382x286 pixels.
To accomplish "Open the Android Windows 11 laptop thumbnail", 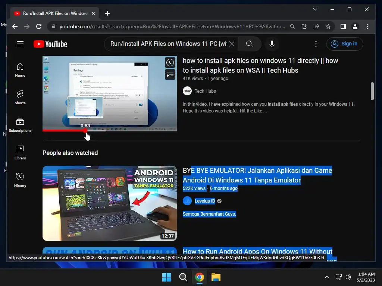I will pos(110,203).
